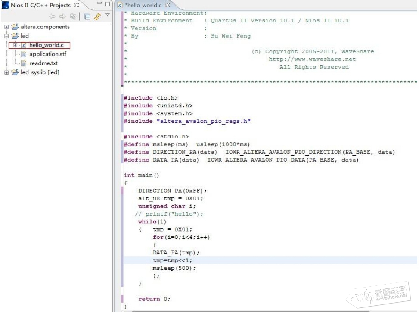The image size is (419, 313).
Task: Click the http://www.waveshare.net URL comment
Action: (312, 59)
